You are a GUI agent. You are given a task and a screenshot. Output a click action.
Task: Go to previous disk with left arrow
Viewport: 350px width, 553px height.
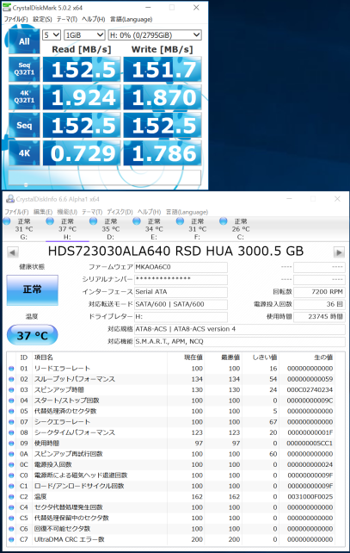[12, 252]
